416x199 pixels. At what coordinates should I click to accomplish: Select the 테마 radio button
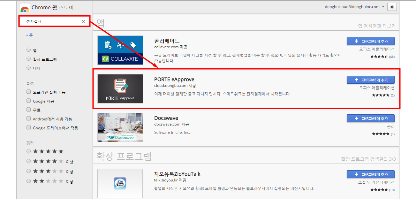[x=29, y=68]
